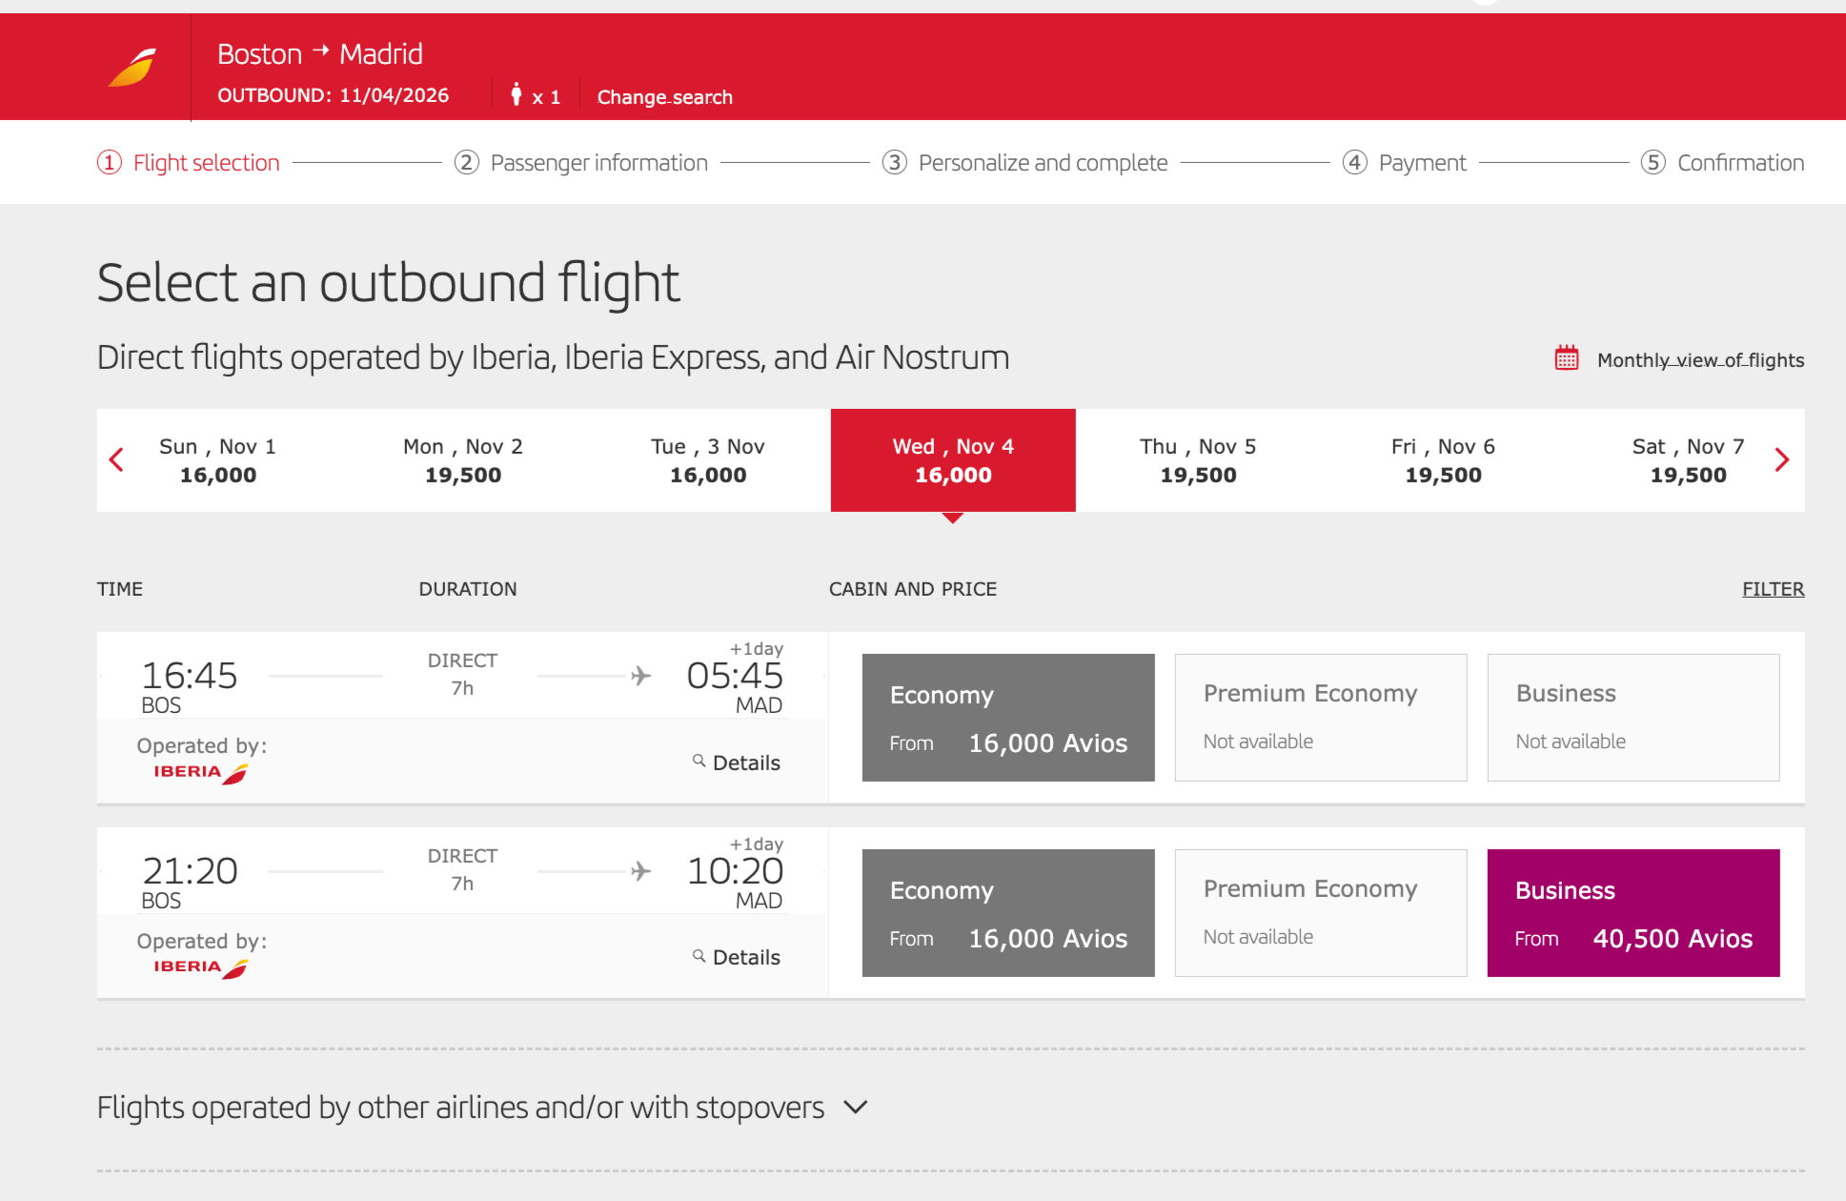Expand flights operated by other airlines section
The height and width of the screenshot is (1201, 1846).
coord(855,1108)
